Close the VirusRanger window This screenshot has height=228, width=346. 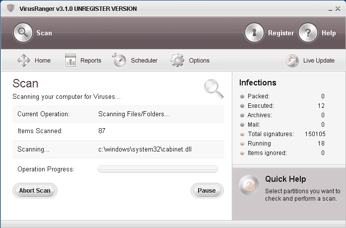tap(338, 8)
